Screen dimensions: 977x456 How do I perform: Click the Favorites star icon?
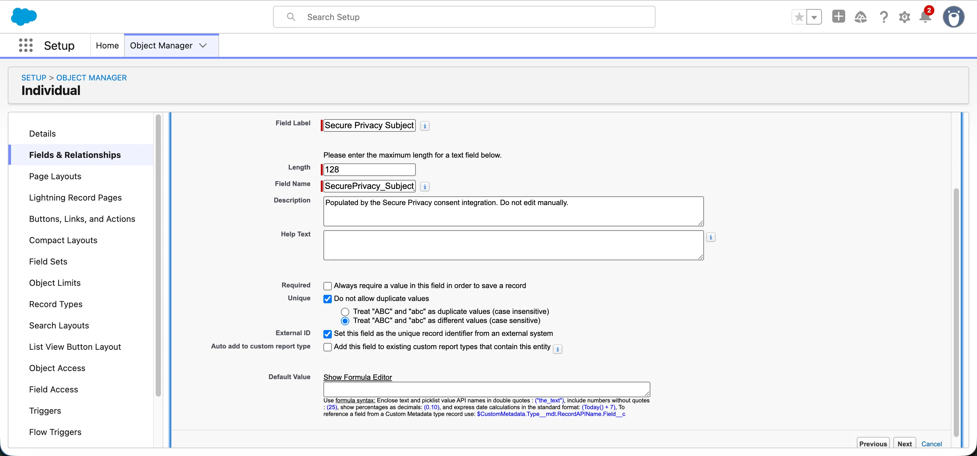click(799, 17)
